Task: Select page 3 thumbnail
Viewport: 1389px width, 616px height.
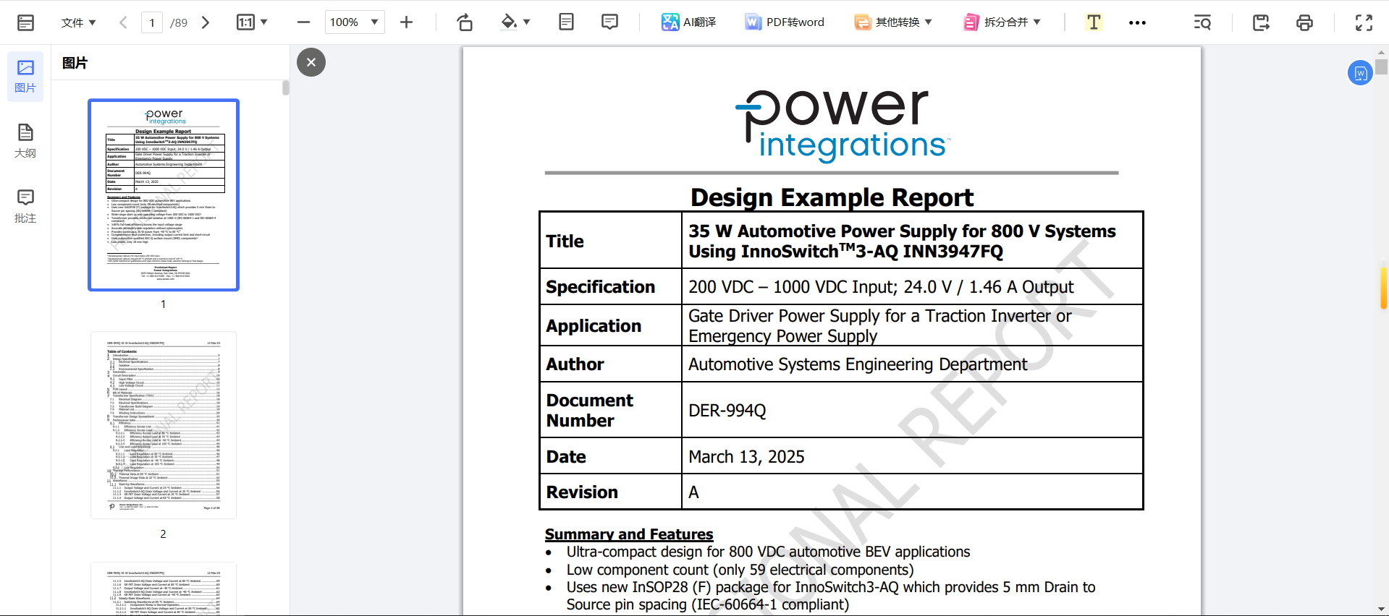Action: click(164, 589)
